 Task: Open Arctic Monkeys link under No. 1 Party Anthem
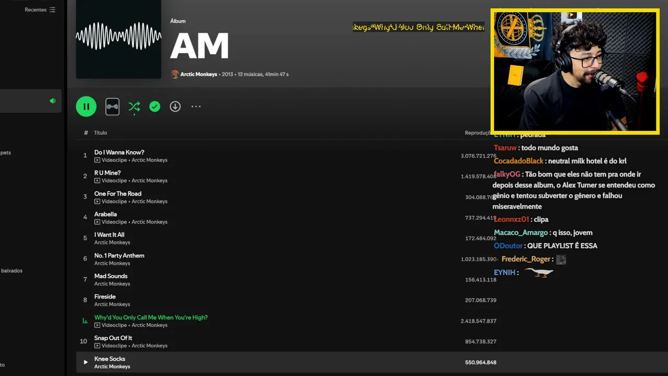tap(112, 263)
